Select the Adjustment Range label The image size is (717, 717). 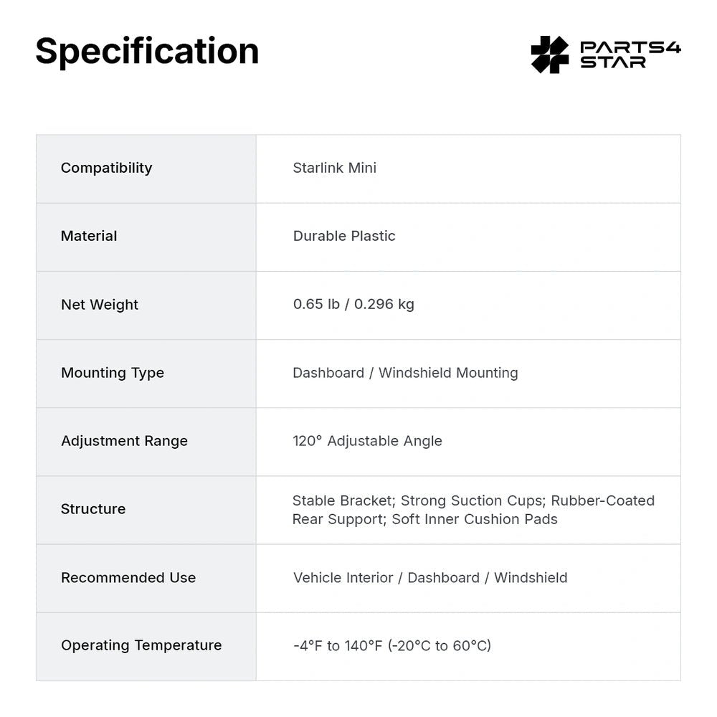tap(124, 441)
